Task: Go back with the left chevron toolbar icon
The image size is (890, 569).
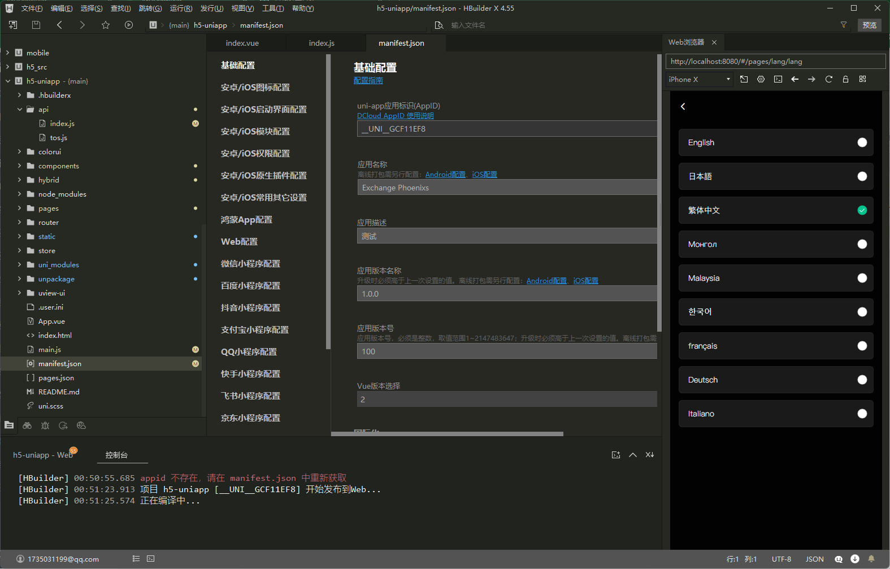Action: [59, 25]
